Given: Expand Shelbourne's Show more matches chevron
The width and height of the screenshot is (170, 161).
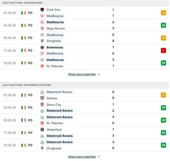Looking at the screenshot, I should coord(99,74).
